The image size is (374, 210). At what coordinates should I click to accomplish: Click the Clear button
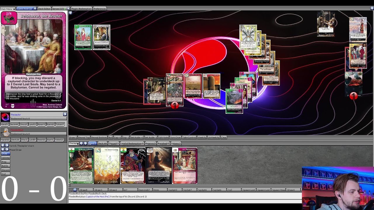(224, 137)
